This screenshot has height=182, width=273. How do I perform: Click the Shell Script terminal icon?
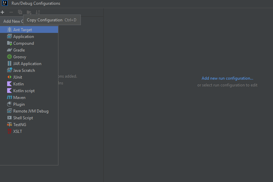click(x=10, y=118)
